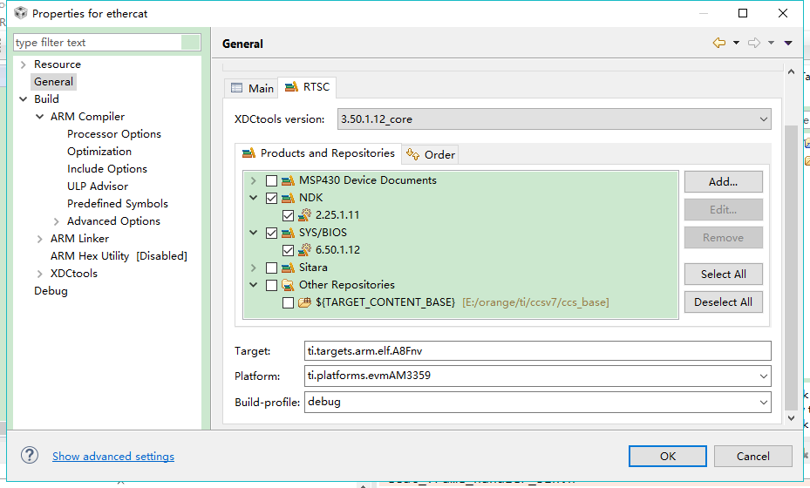Click the Select All button

coord(723,274)
